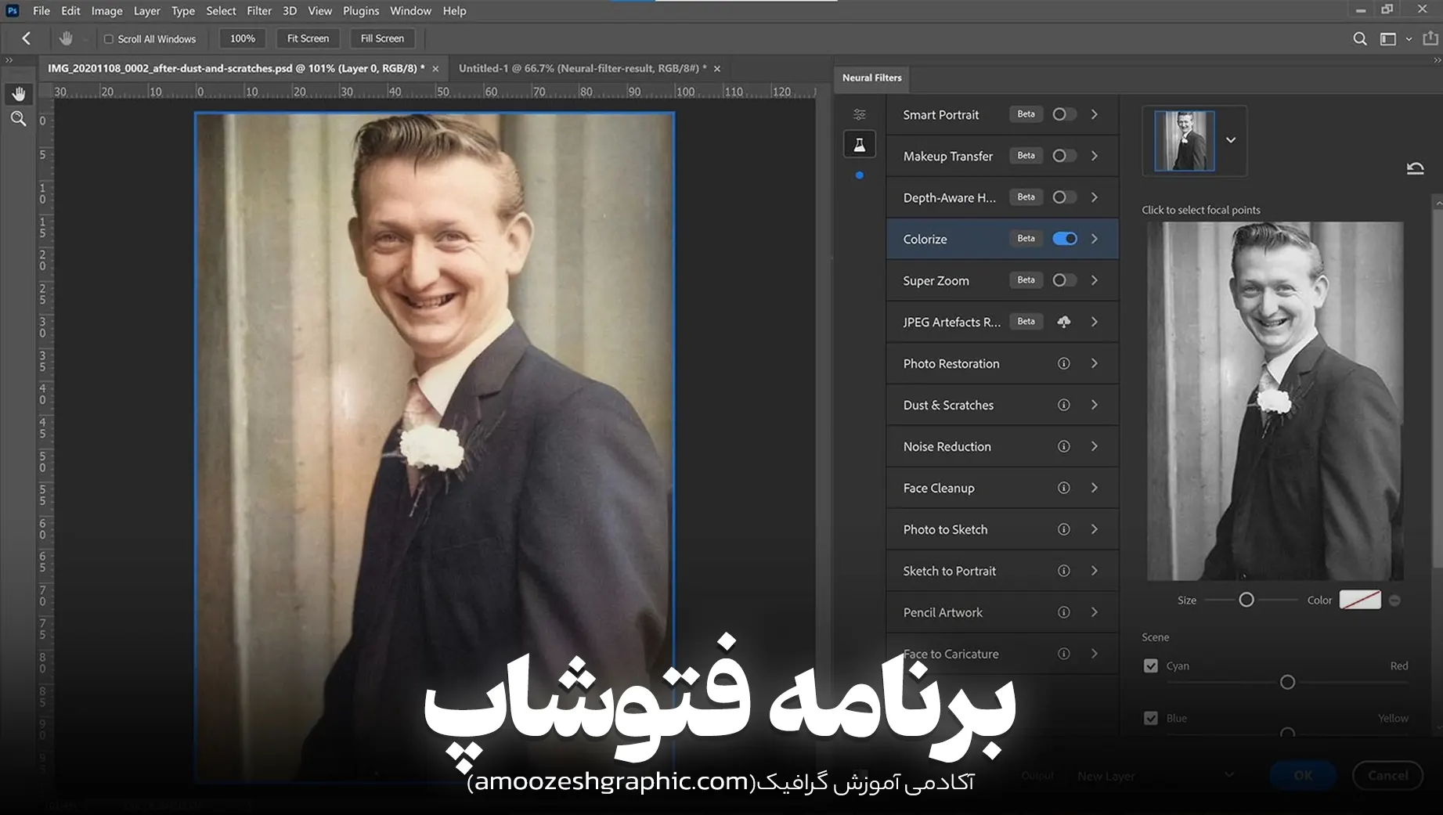The width and height of the screenshot is (1443, 815).
Task: Open the featured filters sliders icon
Action: point(860,114)
